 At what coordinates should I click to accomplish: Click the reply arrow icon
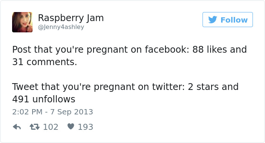(17, 127)
